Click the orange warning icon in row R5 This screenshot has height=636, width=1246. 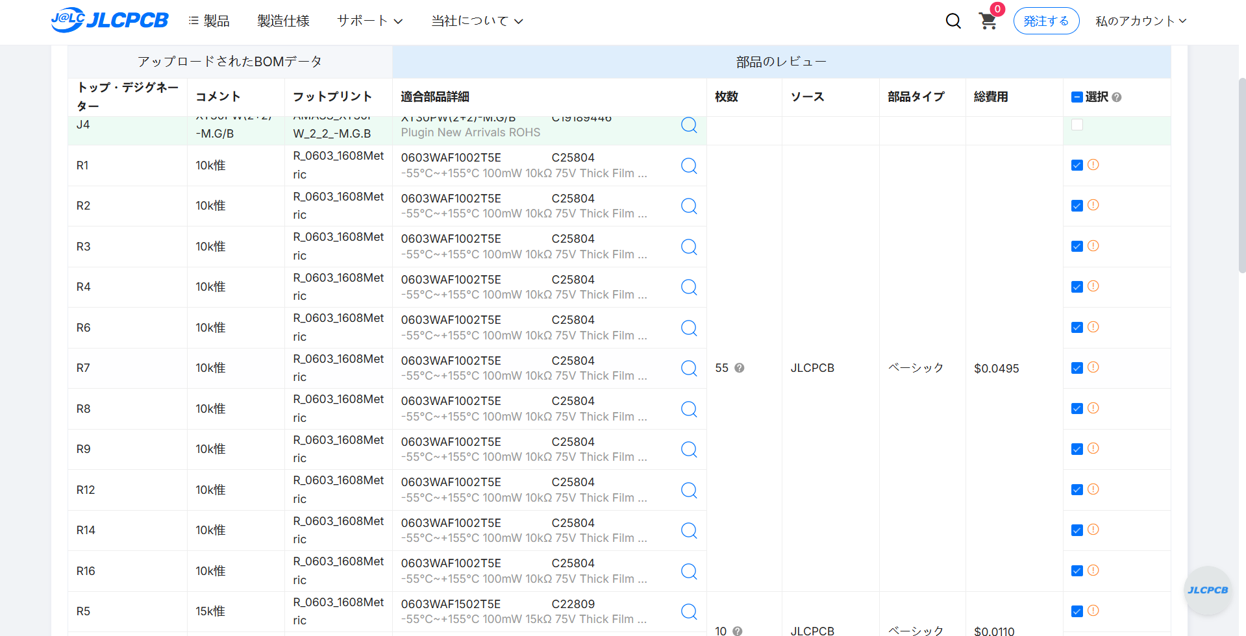coord(1093,611)
